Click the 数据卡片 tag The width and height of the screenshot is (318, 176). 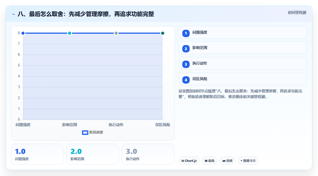pyautogui.click(x=248, y=161)
